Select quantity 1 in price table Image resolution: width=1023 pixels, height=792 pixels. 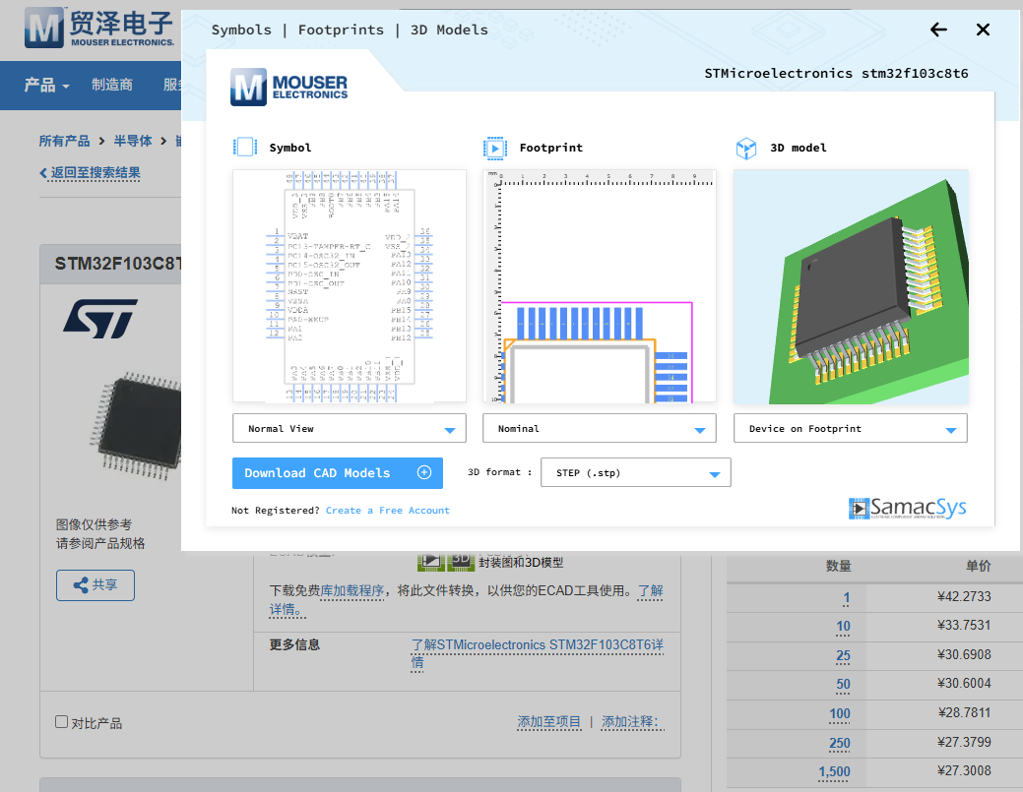[x=846, y=598]
